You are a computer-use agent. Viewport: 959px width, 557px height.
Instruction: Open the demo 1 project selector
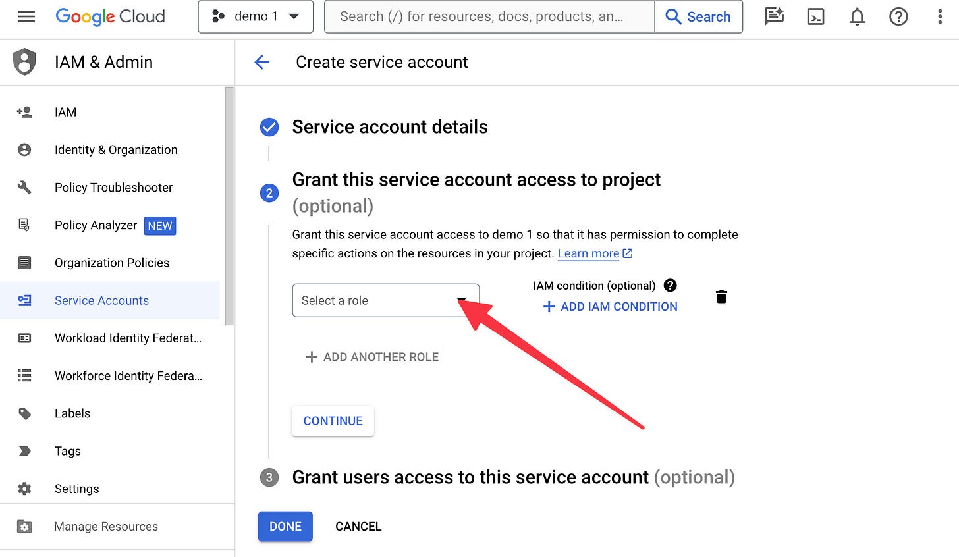[x=256, y=16]
